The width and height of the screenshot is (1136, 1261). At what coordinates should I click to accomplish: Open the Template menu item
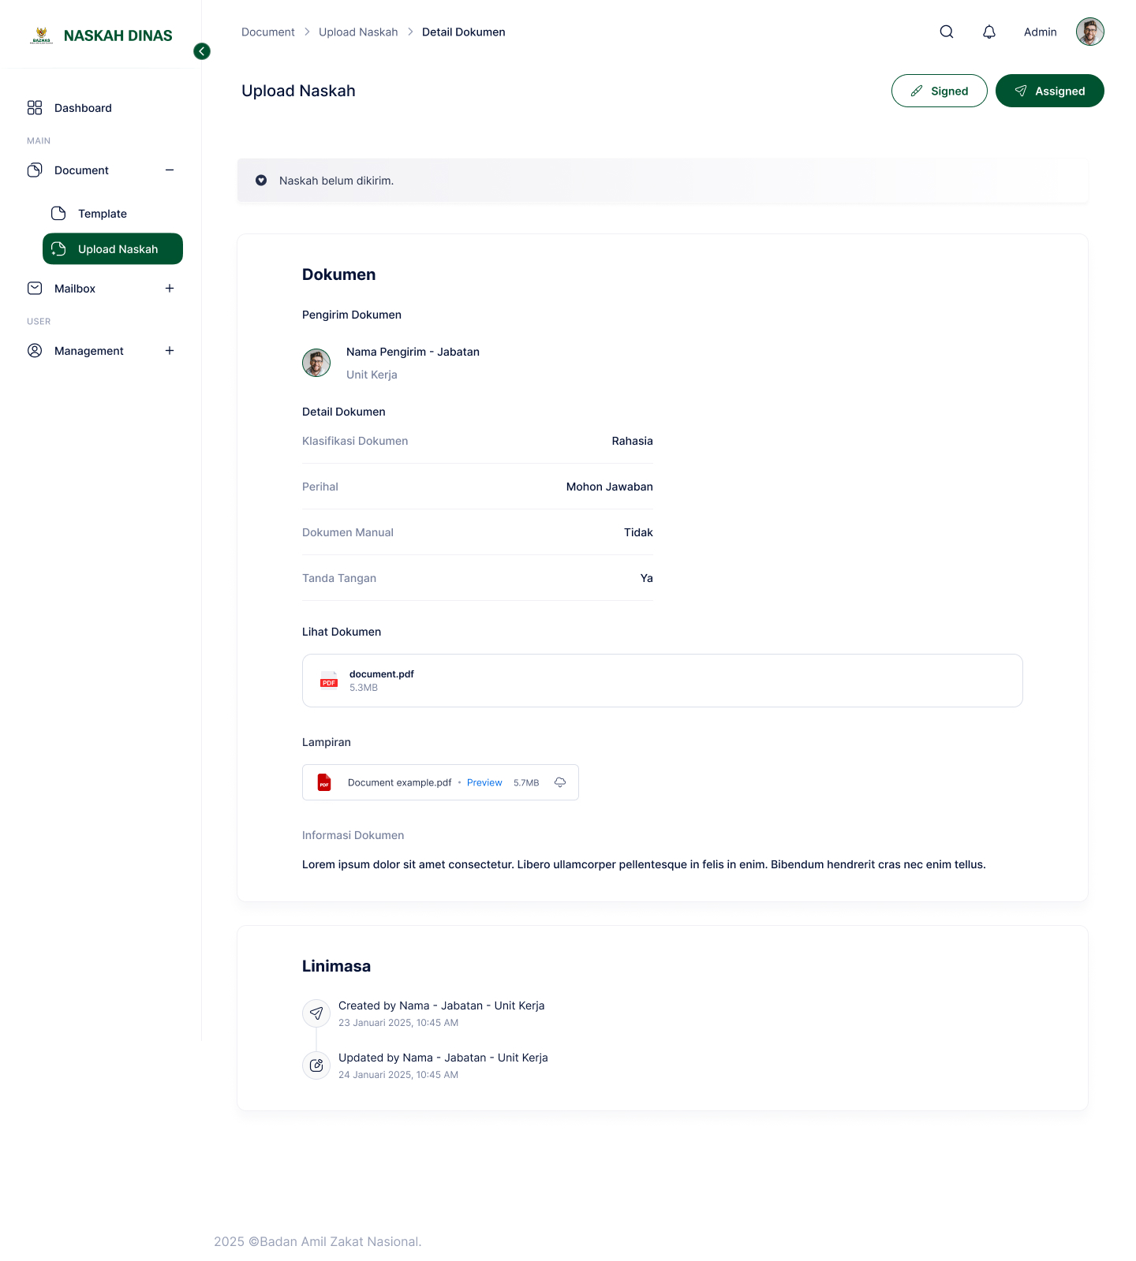102,214
